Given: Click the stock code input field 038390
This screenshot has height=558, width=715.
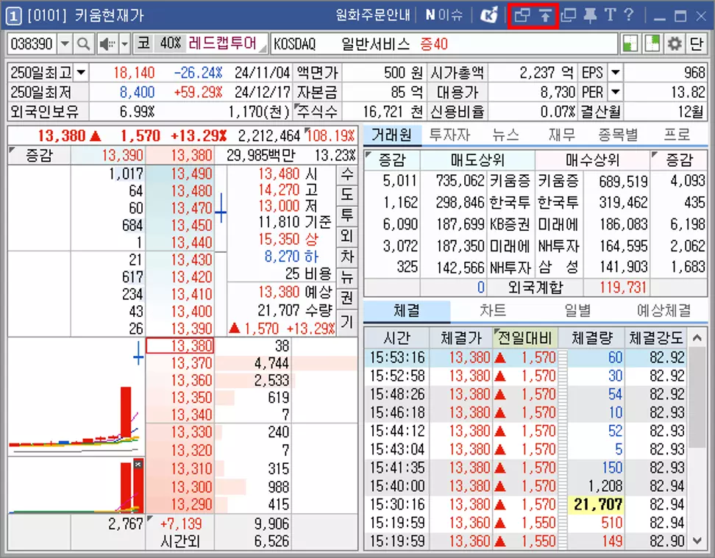Looking at the screenshot, I should point(32,44).
